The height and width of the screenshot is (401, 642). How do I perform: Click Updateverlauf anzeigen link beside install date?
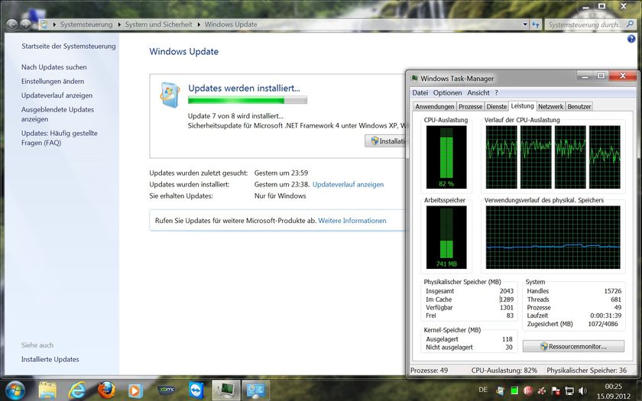(348, 185)
